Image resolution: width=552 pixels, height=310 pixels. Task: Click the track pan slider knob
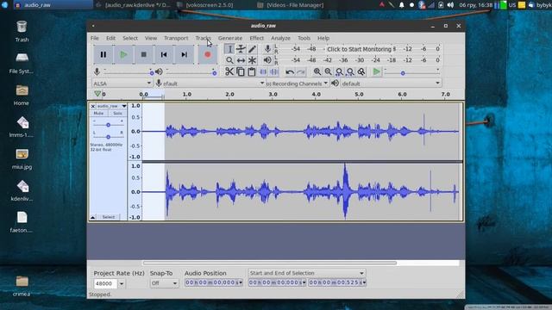click(109, 137)
